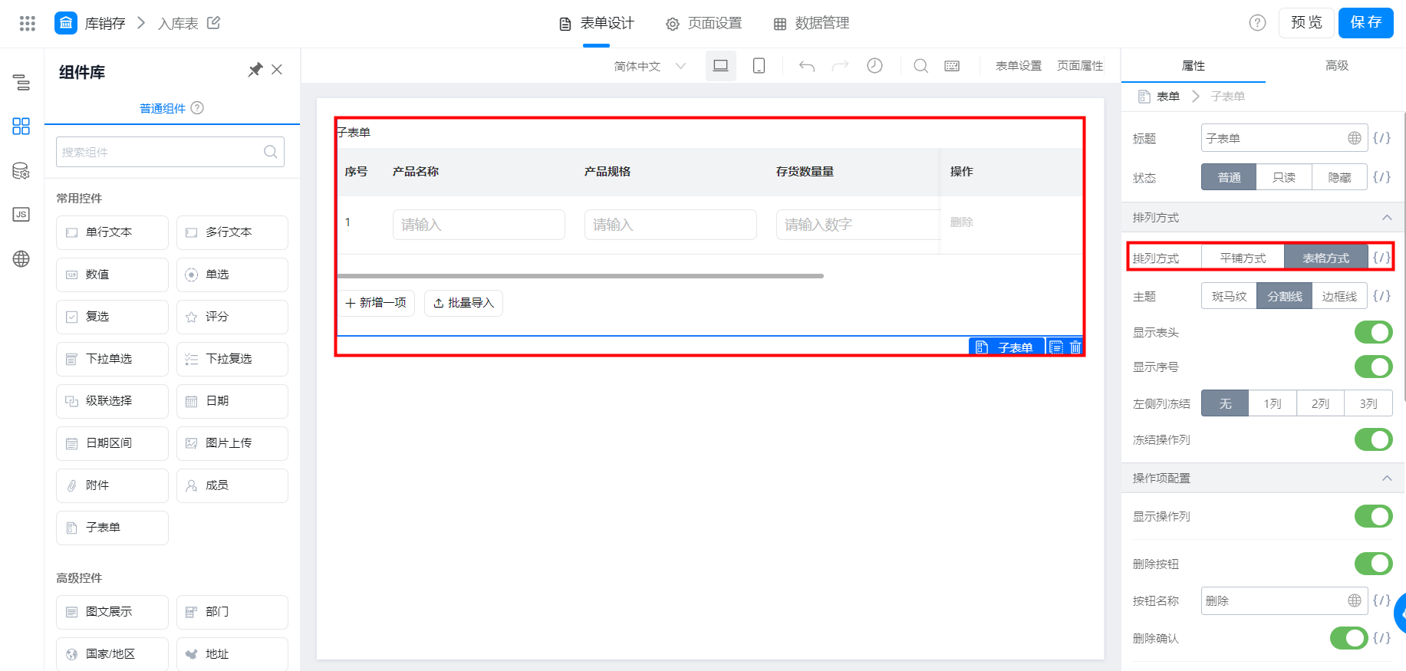Collapse the 操作项配置 section
Image resolution: width=1406 pixels, height=671 pixels.
tap(1387, 478)
